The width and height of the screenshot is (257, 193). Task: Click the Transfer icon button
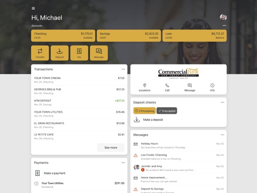pos(40,53)
